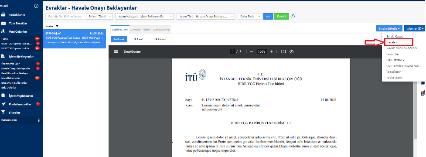Click the green Kaydet button
Viewport: 426px width, 157px height.
point(282,17)
